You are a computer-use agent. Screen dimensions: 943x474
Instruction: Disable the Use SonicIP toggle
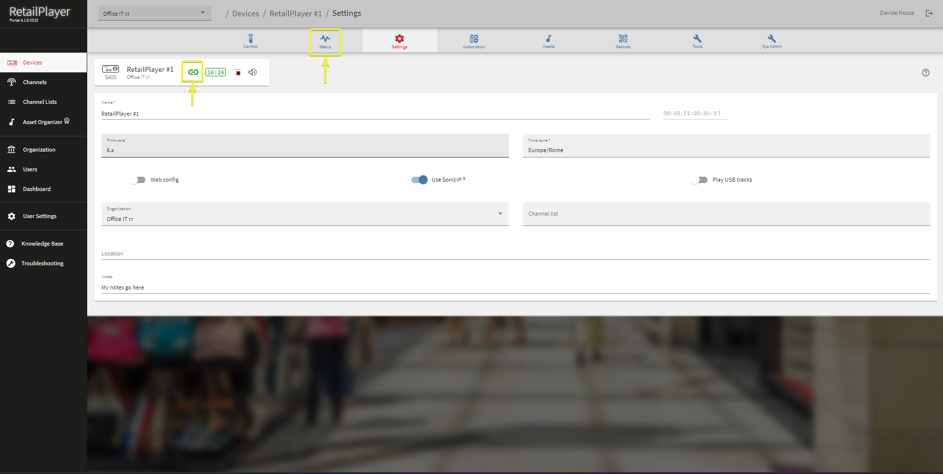click(x=419, y=180)
